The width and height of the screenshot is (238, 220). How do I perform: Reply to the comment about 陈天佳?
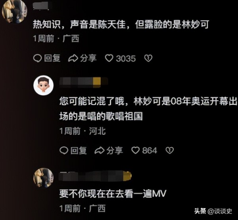(47, 58)
